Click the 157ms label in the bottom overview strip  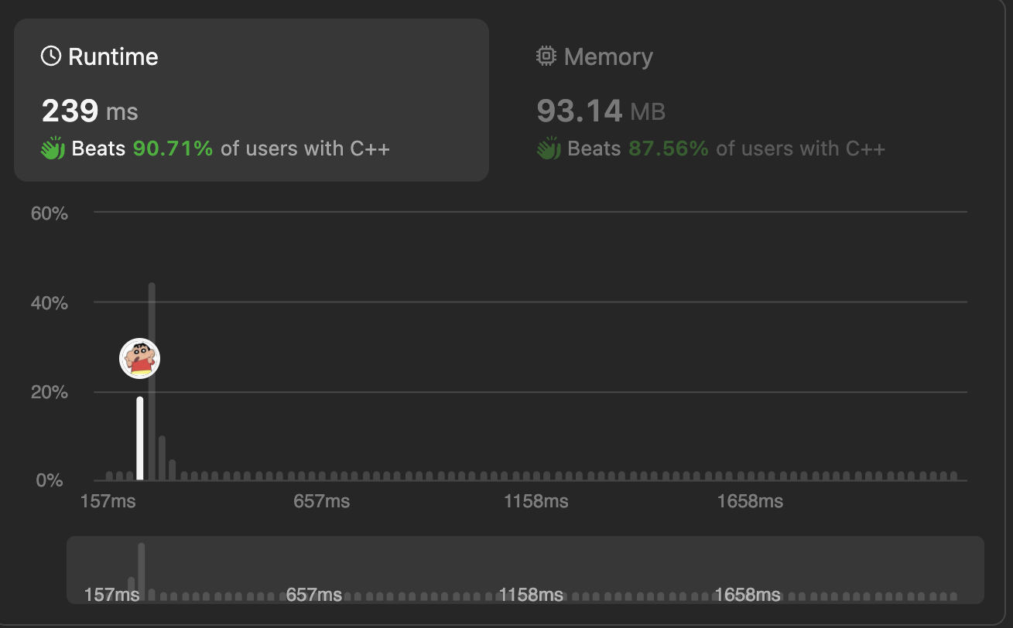(x=111, y=595)
